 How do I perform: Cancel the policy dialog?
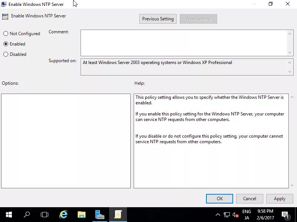[x=249, y=199]
